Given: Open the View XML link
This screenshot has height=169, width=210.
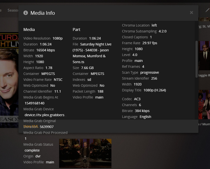Looking at the screenshot, I should tap(31, 126).
